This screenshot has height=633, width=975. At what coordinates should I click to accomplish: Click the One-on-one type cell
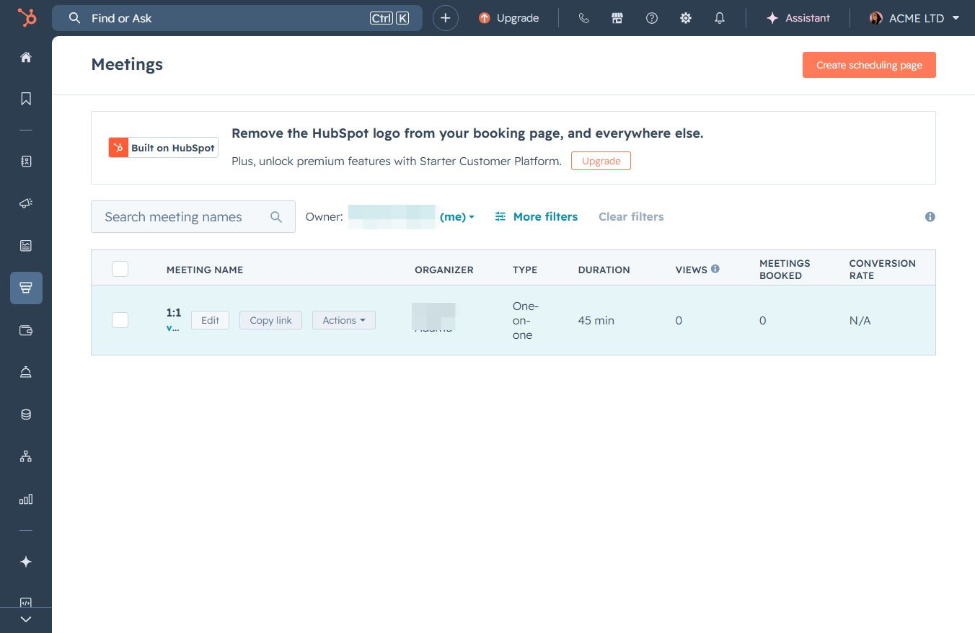[526, 320]
